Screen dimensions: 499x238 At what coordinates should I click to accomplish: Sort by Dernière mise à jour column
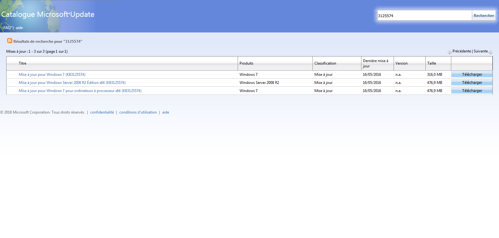tap(375, 63)
